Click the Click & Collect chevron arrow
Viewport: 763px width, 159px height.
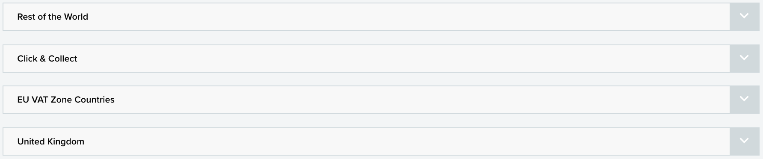click(x=744, y=58)
